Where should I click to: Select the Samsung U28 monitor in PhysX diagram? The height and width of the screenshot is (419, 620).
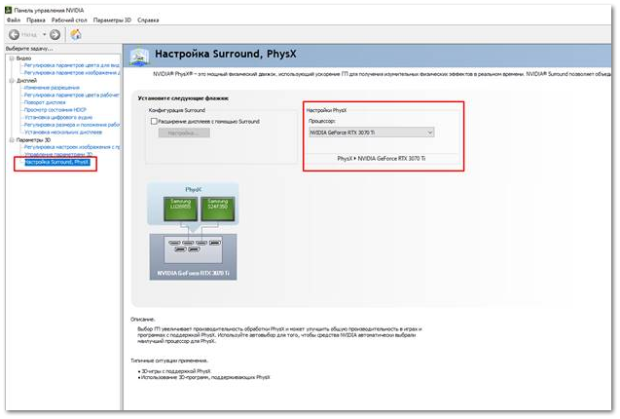tap(180, 209)
